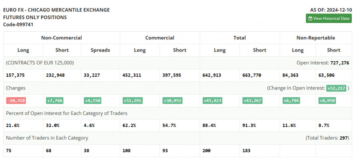Click Total long value 642,913

tap(212, 75)
